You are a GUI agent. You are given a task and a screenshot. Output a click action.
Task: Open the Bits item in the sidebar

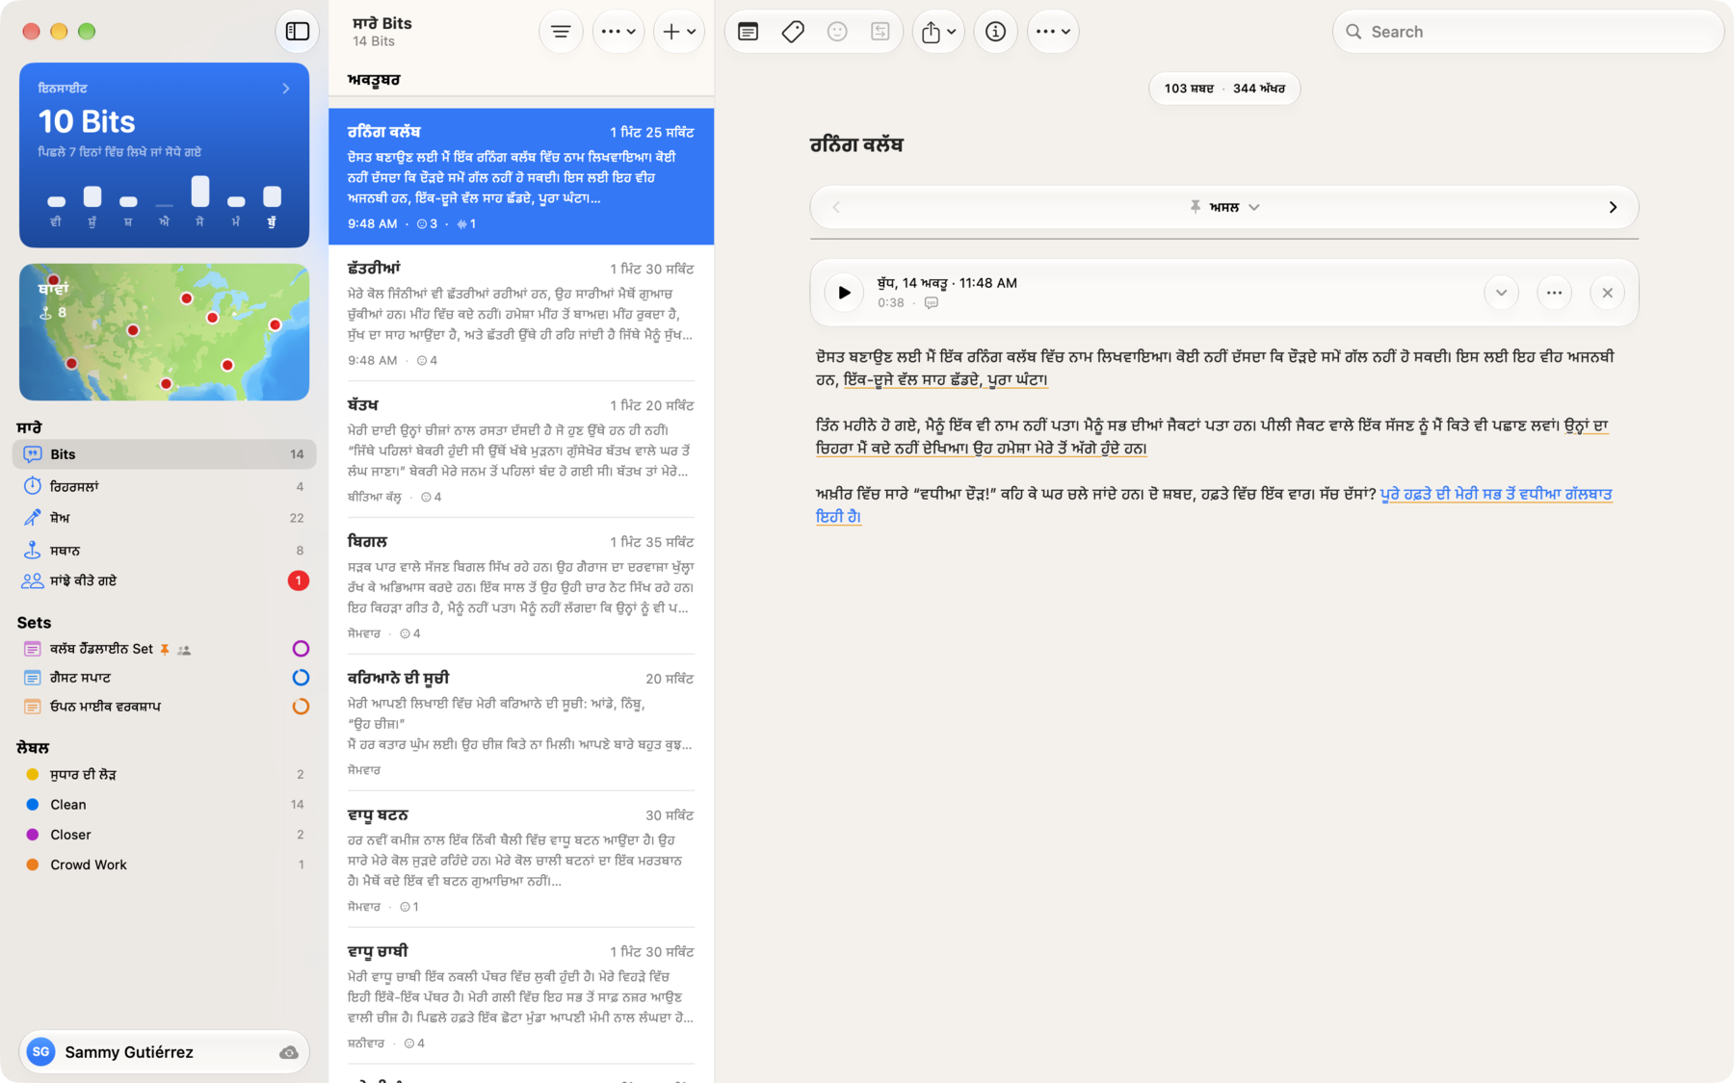point(165,454)
